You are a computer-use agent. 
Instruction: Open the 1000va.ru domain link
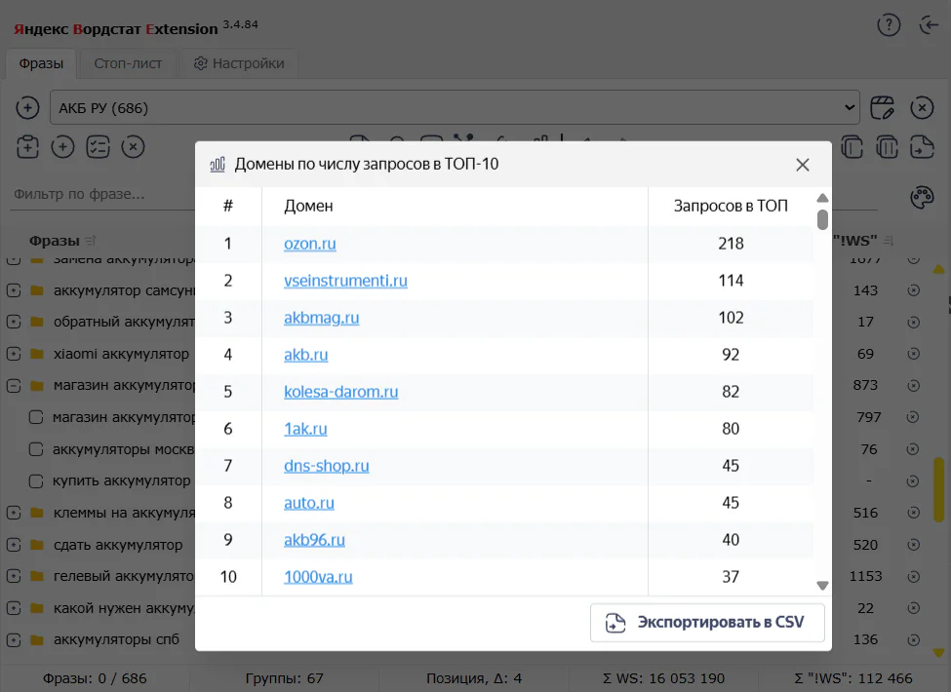(x=318, y=577)
